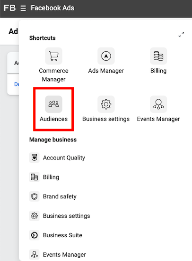This screenshot has height=261, width=192.
Task: Select Events Manager under Manage business
Action: [x=64, y=254]
